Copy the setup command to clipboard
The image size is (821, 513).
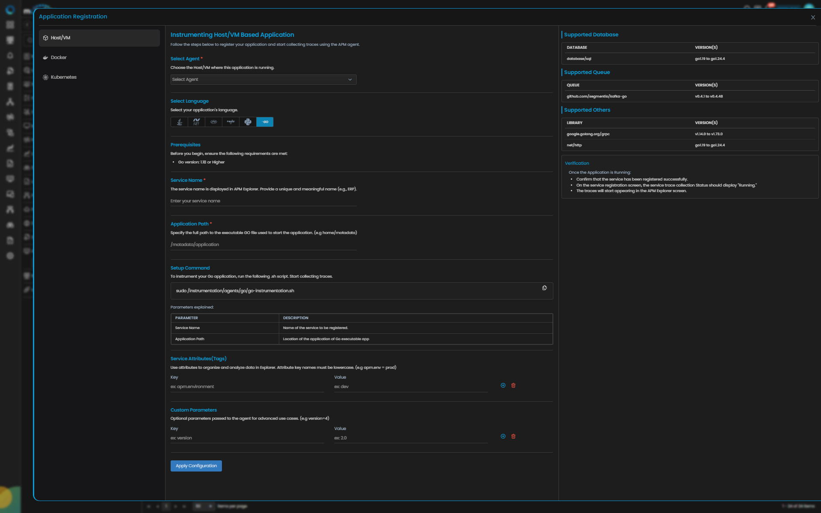coord(544,288)
